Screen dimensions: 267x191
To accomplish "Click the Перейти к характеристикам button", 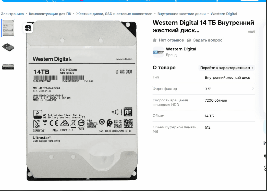I will (x=227, y=68).
